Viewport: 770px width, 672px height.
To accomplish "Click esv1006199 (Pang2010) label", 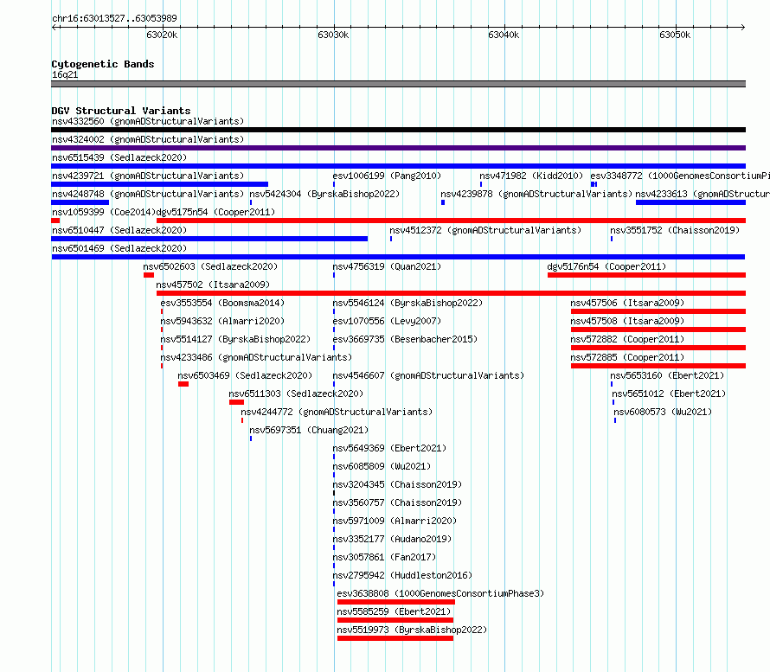I will click(x=387, y=176).
